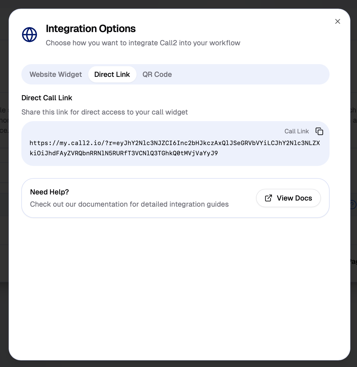Click empty tab bar area right of QR Code

pos(249,74)
